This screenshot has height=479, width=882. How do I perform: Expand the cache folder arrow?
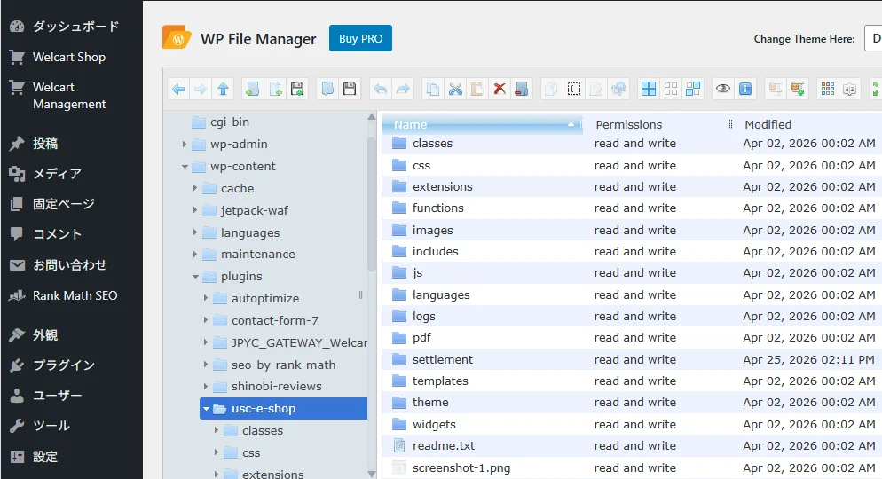coord(195,188)
